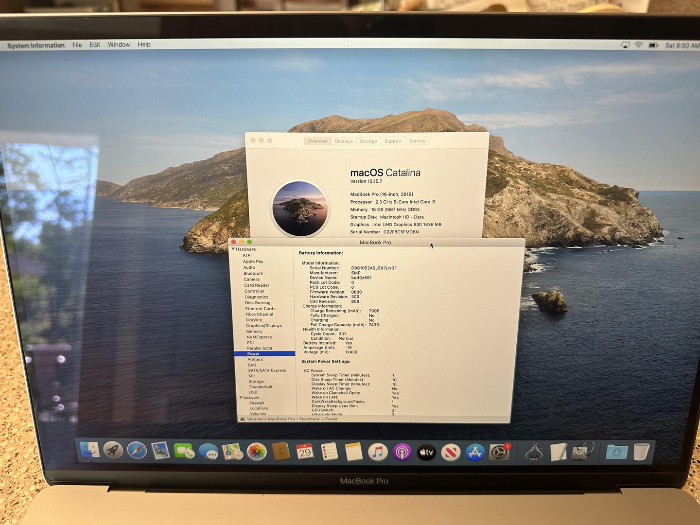Switch to Service tab in About window
This screenshot has width=700, height=525.
point(418,141)
